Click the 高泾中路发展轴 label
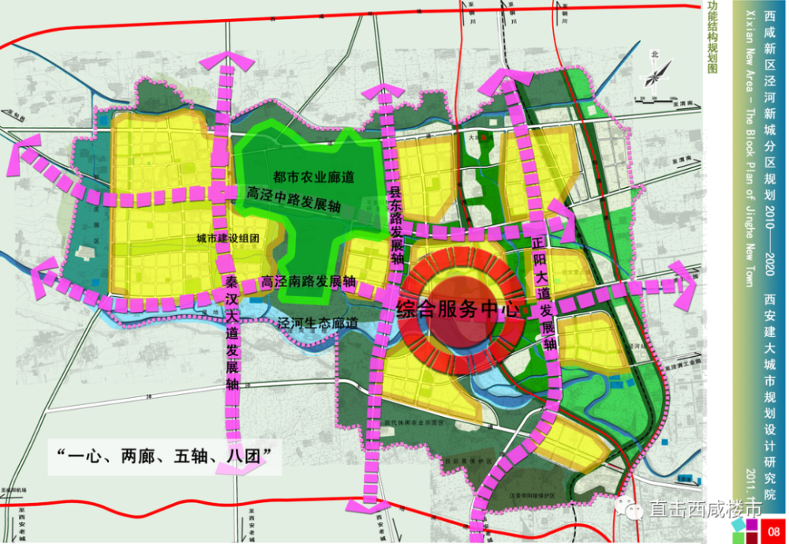The width and height of the screenshot is (789, 544). [x=294, y=198]
